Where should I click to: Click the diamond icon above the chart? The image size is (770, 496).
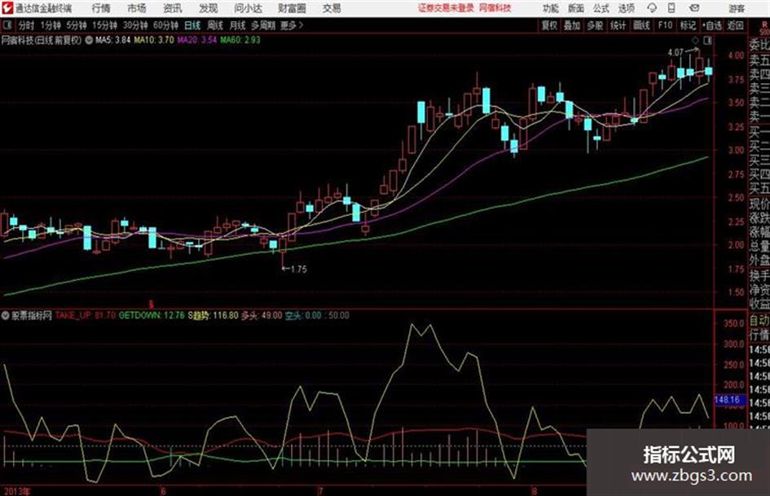[x=696, y=40]
